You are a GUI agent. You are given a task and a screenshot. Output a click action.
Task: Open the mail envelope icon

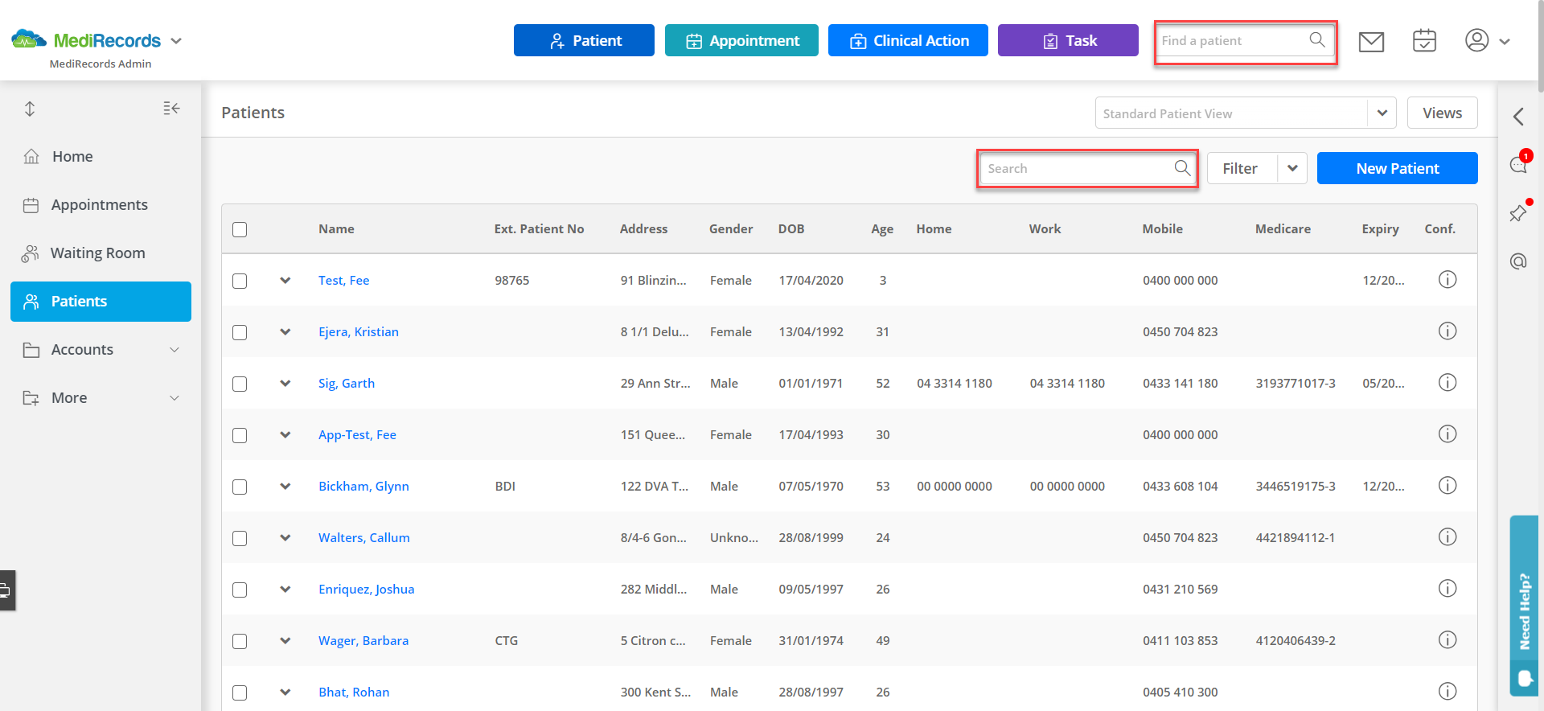tap(1371, 41)
